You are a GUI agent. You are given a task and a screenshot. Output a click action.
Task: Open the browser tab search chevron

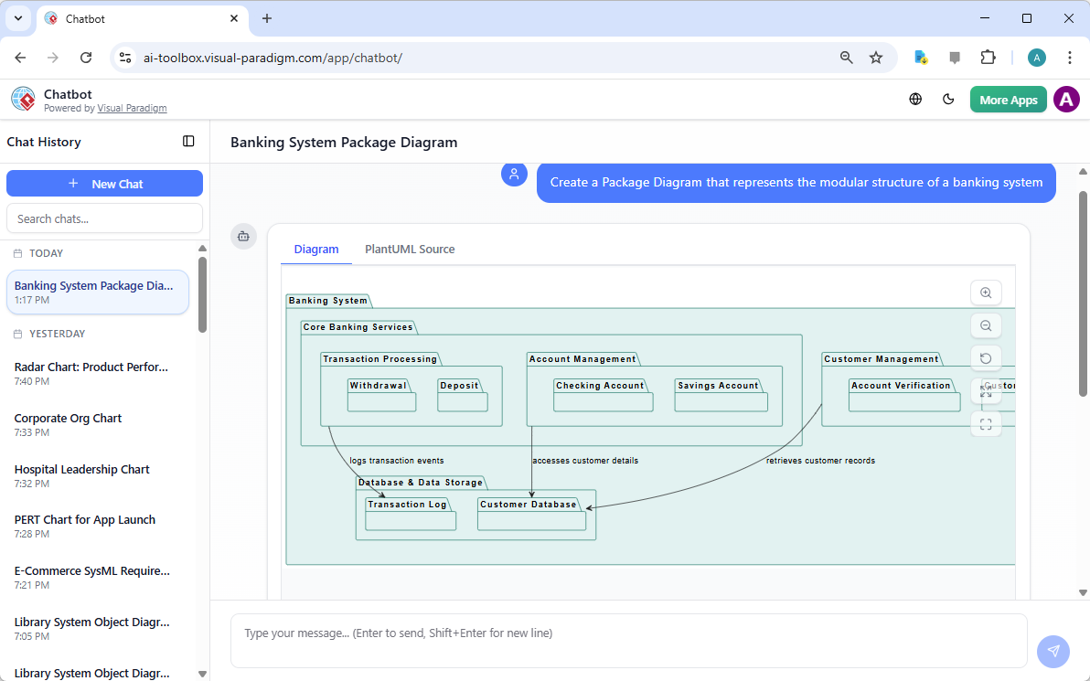point(17,18)
